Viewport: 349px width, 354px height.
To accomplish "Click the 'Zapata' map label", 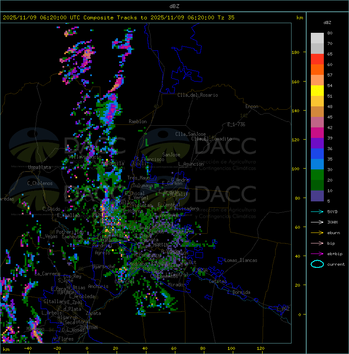I will coord(93,313).
